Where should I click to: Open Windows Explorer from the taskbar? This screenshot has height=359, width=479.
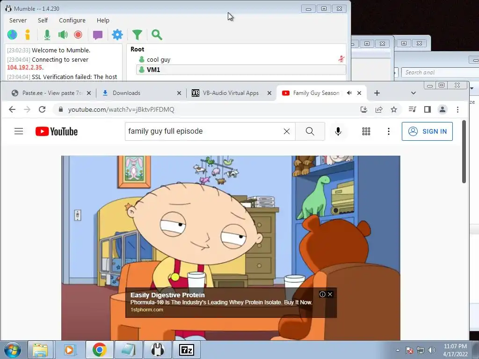40,350
